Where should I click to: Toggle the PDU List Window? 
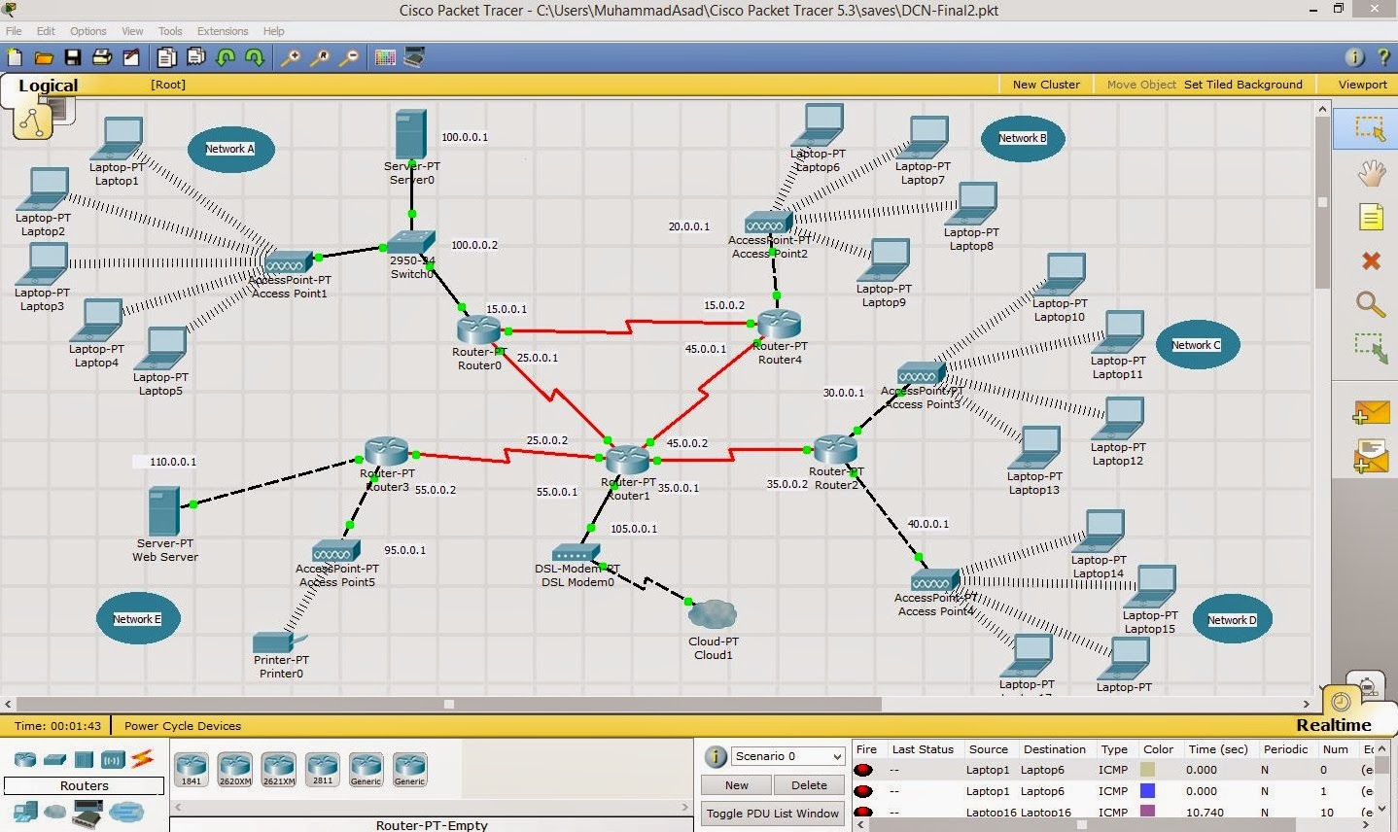tap(771, 814)
